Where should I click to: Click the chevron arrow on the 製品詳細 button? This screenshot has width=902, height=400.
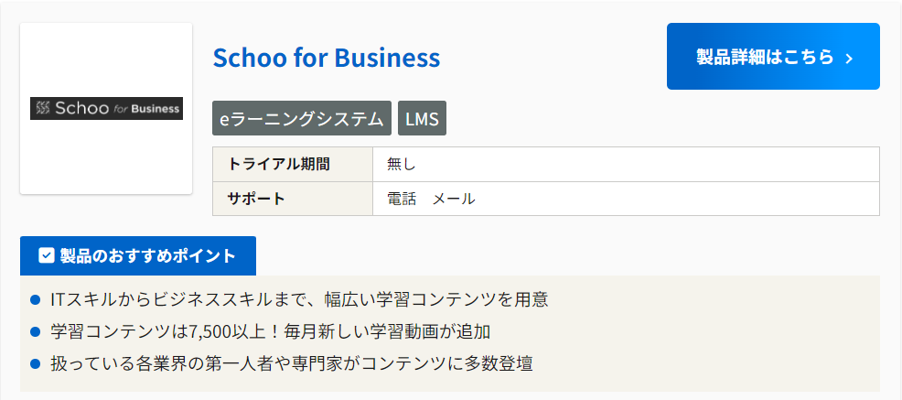[849, 59]
